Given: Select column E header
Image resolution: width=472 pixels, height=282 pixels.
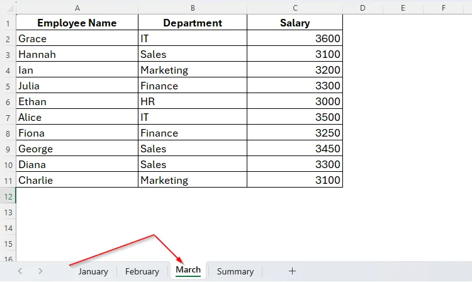Looking at the screenshot, I should coord(403,8).
